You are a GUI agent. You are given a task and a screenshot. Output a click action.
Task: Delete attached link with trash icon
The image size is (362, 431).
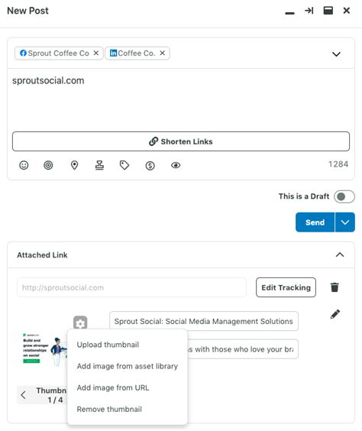point(335,287)
